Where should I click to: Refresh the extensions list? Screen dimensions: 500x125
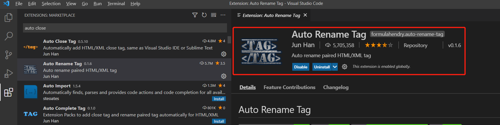(x=204, y=15)
